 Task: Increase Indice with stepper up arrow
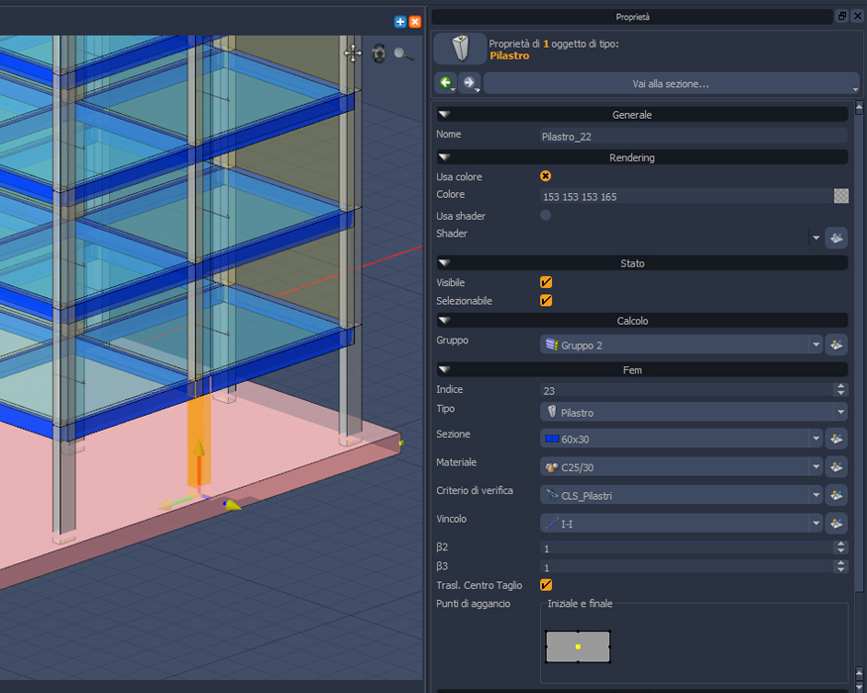tap(841, 387)
